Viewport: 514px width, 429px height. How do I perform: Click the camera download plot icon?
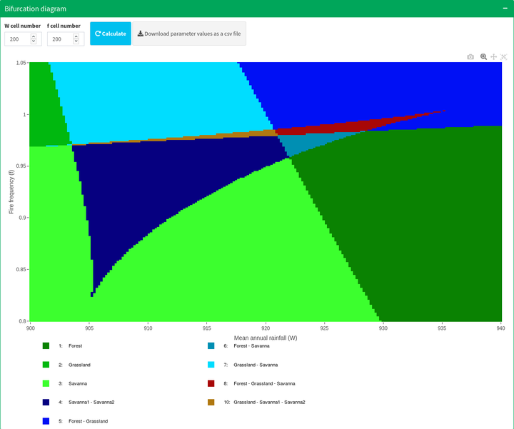tap(470, 56)
